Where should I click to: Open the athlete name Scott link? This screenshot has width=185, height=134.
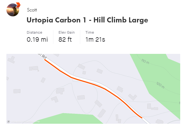pyautogui.click(x=32, y=10)
